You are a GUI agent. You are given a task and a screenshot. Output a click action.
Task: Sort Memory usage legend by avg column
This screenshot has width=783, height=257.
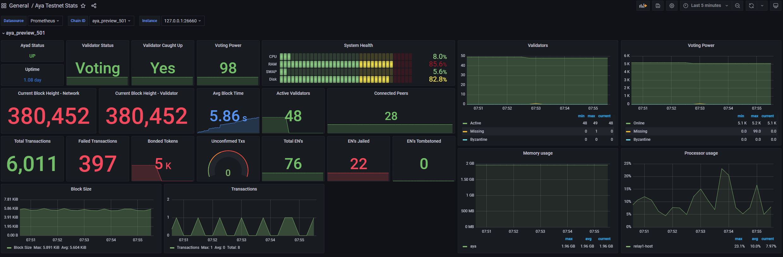tap(588, 239)
